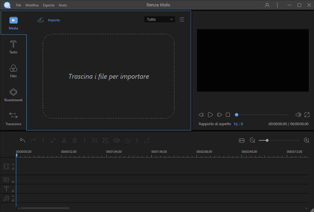
Task: Open the Aiuto menu
Action: [63, 5]
